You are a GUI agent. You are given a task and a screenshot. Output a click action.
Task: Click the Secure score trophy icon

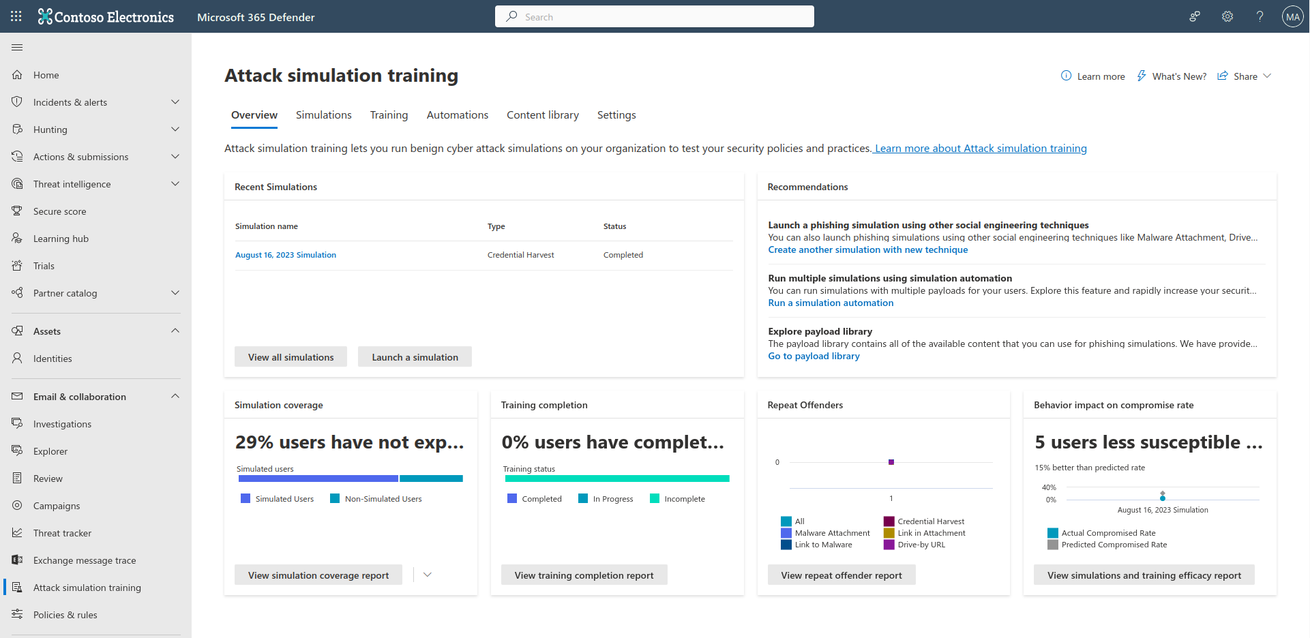(17, 211)
